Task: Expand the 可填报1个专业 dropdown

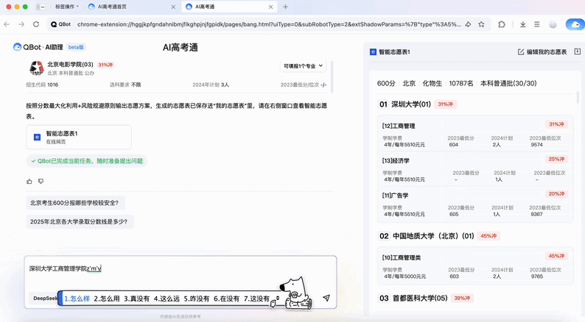Action: click(303, 66)
